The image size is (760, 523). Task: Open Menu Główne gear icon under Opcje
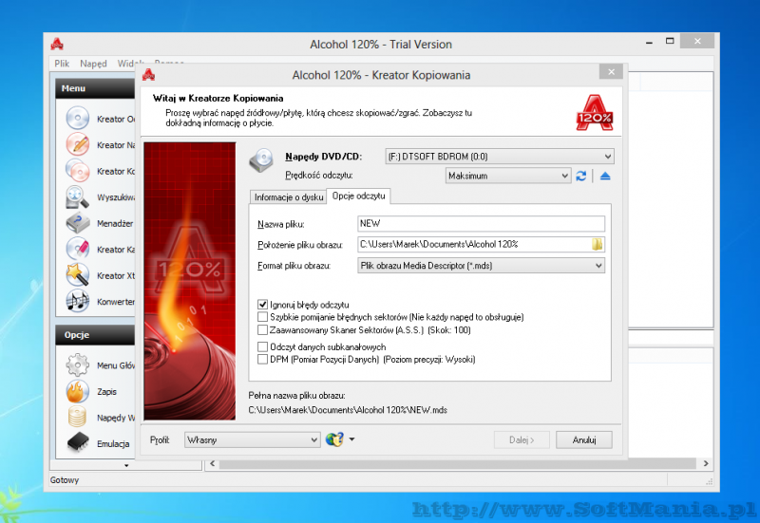(x=78, y=365)
